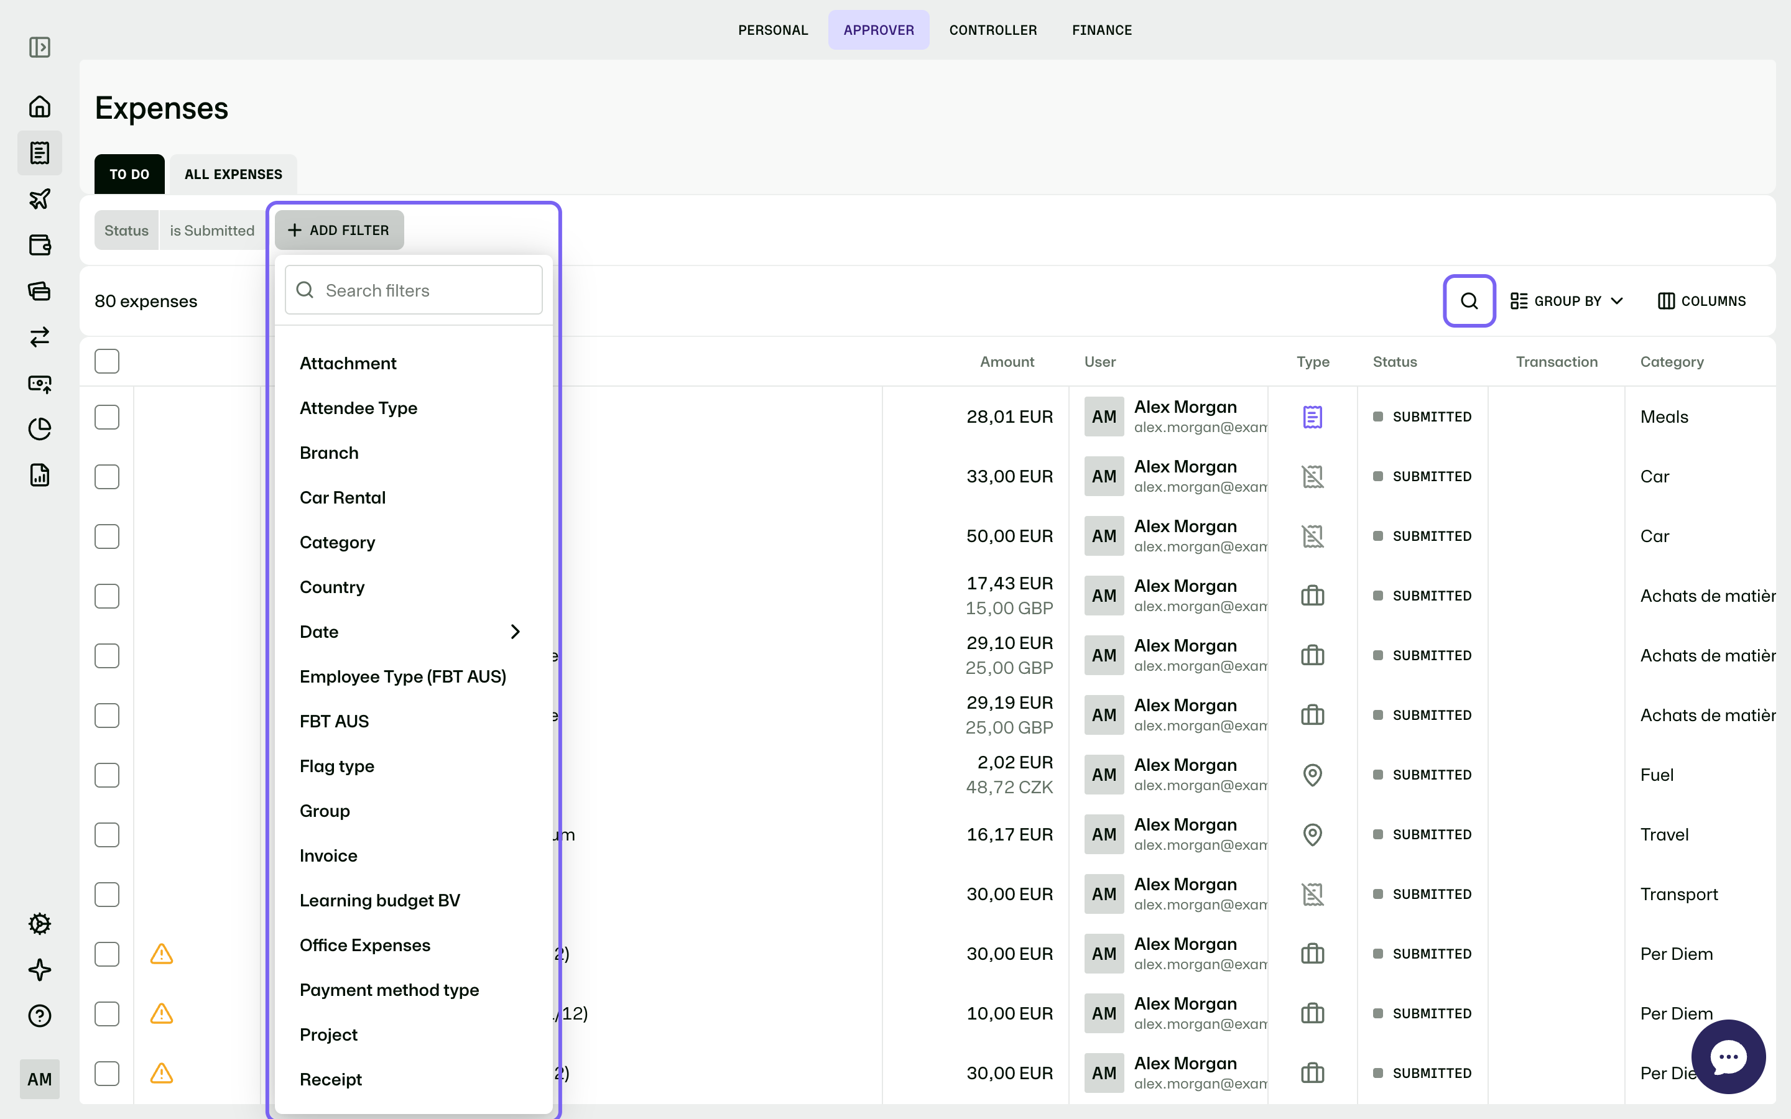Open the Transactions arrows icon in sidebar
The image size is (1791, 1119).
40,337
